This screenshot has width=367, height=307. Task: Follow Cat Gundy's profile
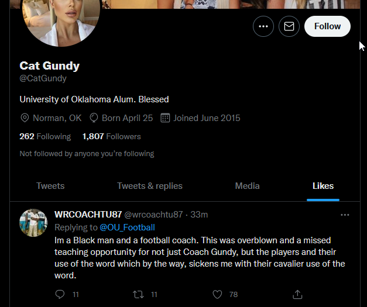pos(327,26)
